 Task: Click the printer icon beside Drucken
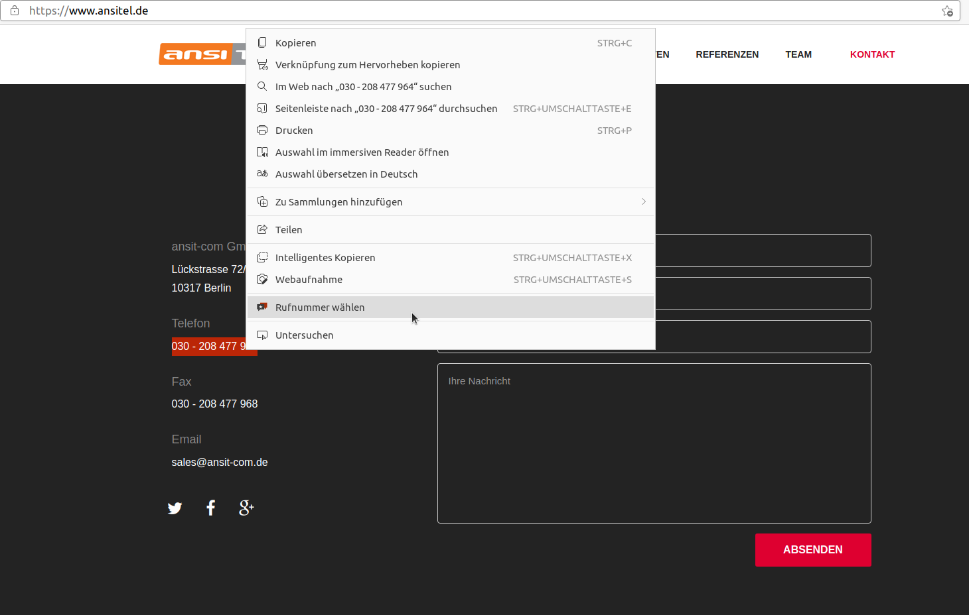point(262,130)
